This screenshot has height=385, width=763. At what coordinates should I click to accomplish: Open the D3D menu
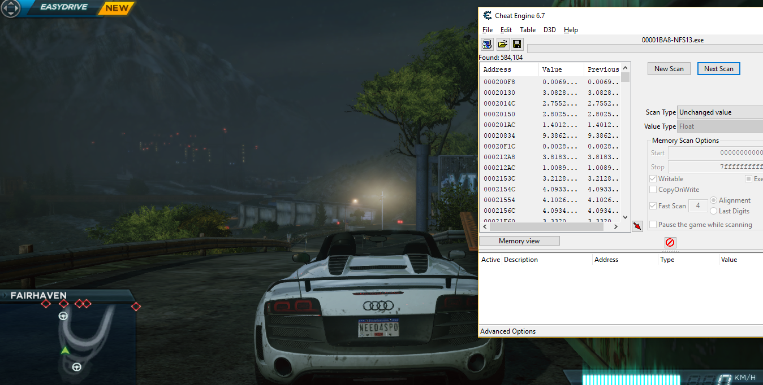550,30
